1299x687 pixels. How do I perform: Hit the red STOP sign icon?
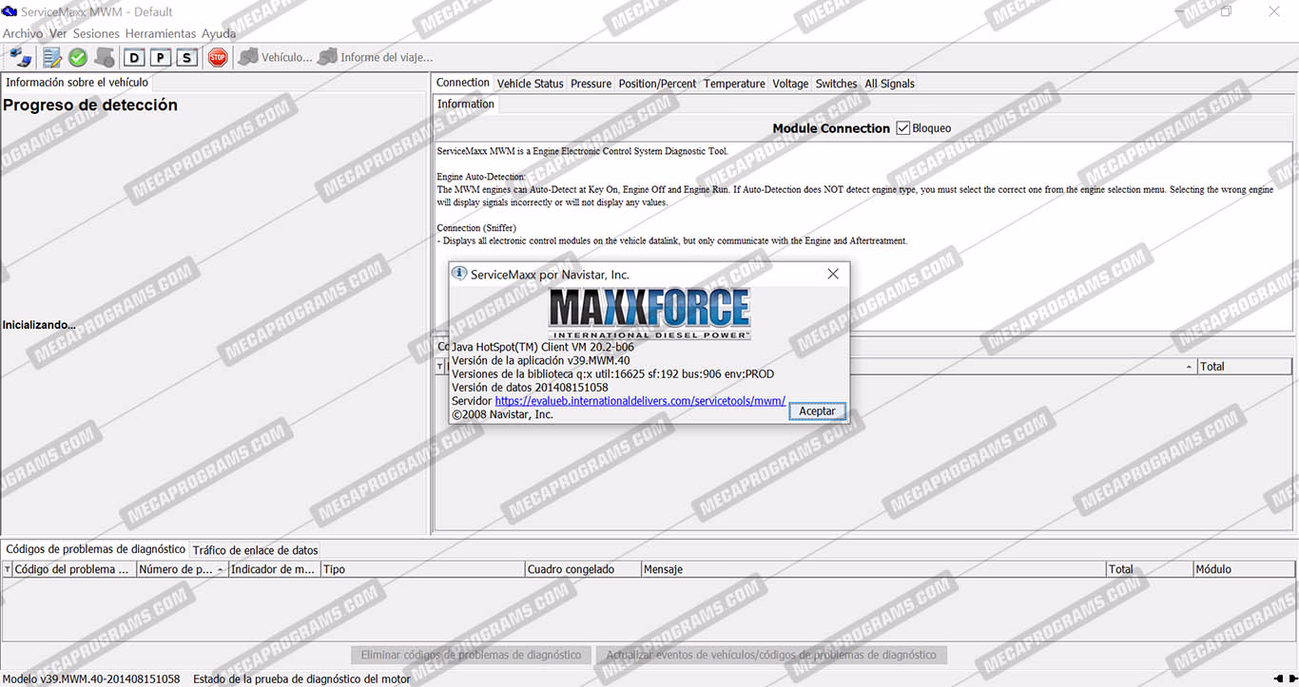pyautogui.click(x=218, y=58)
